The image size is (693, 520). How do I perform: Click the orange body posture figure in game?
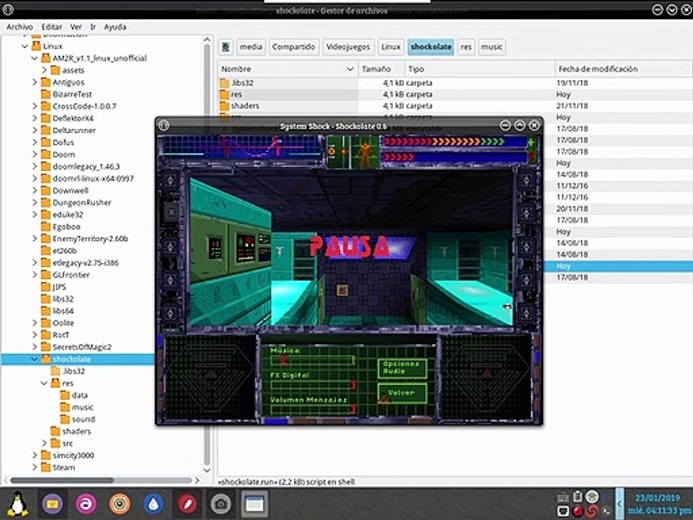[365, 152]
